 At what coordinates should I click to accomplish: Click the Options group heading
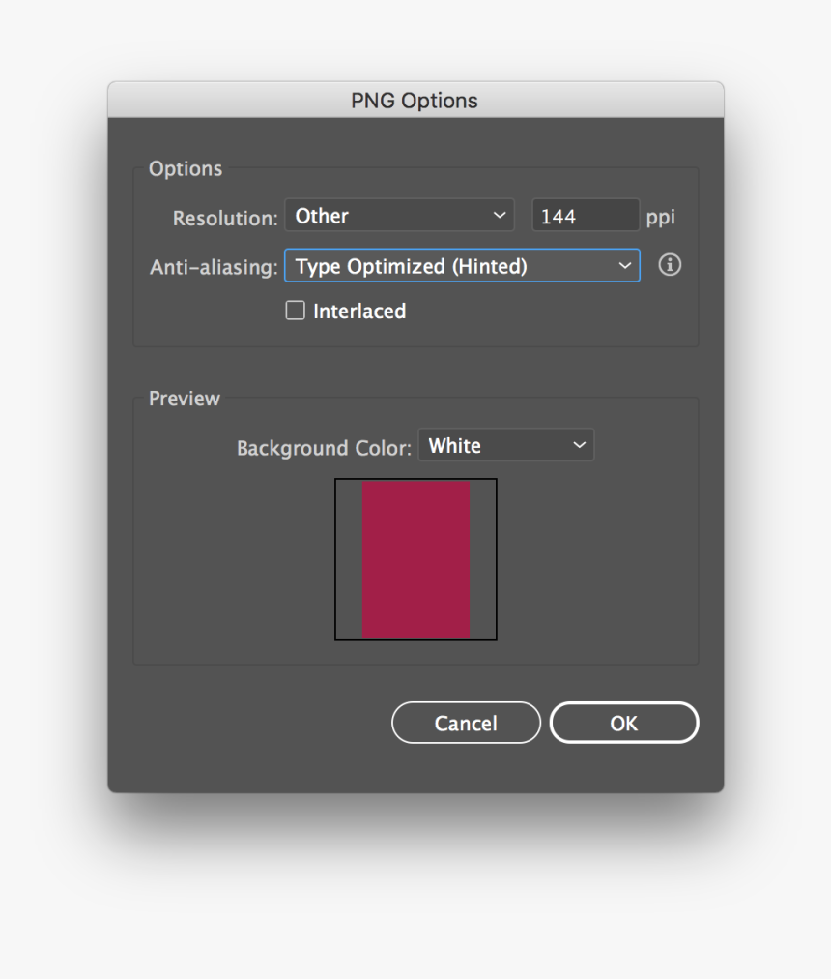(x=186, y=168)
